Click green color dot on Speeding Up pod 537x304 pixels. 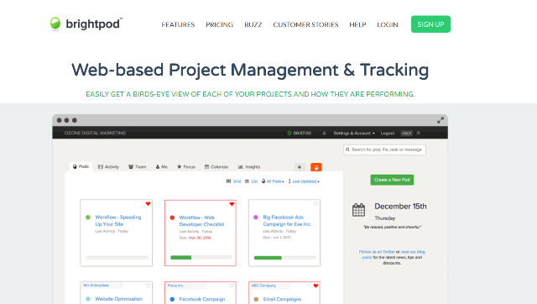[87, 218]
